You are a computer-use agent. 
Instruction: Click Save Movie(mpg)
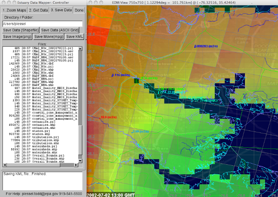48,36
